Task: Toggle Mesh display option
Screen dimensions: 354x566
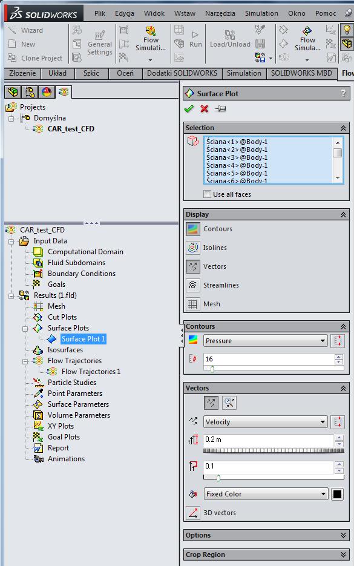Action: tap(192, 304)
